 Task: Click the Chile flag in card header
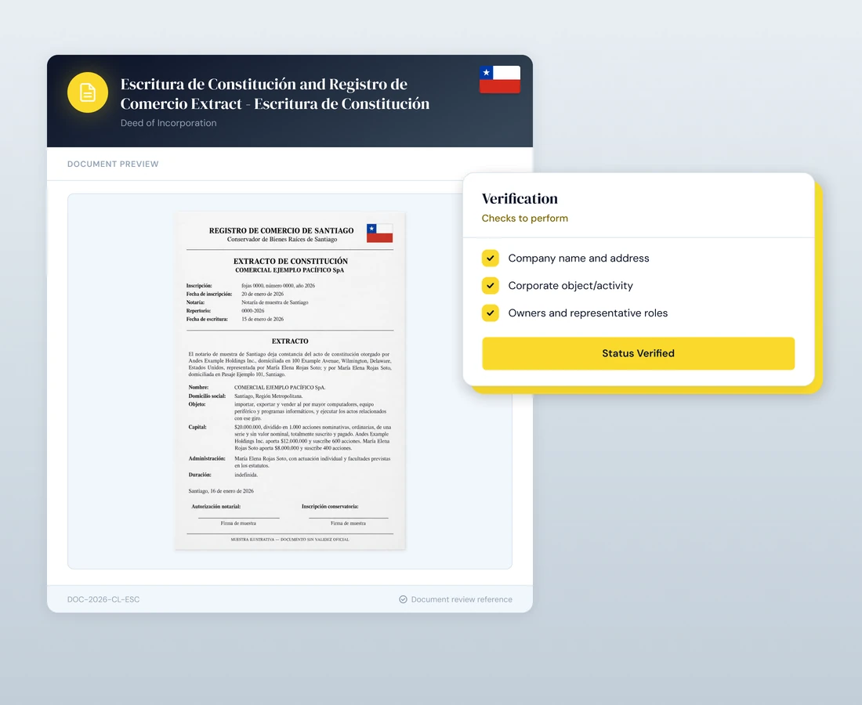pyautogui.click(x=500, y=79)
